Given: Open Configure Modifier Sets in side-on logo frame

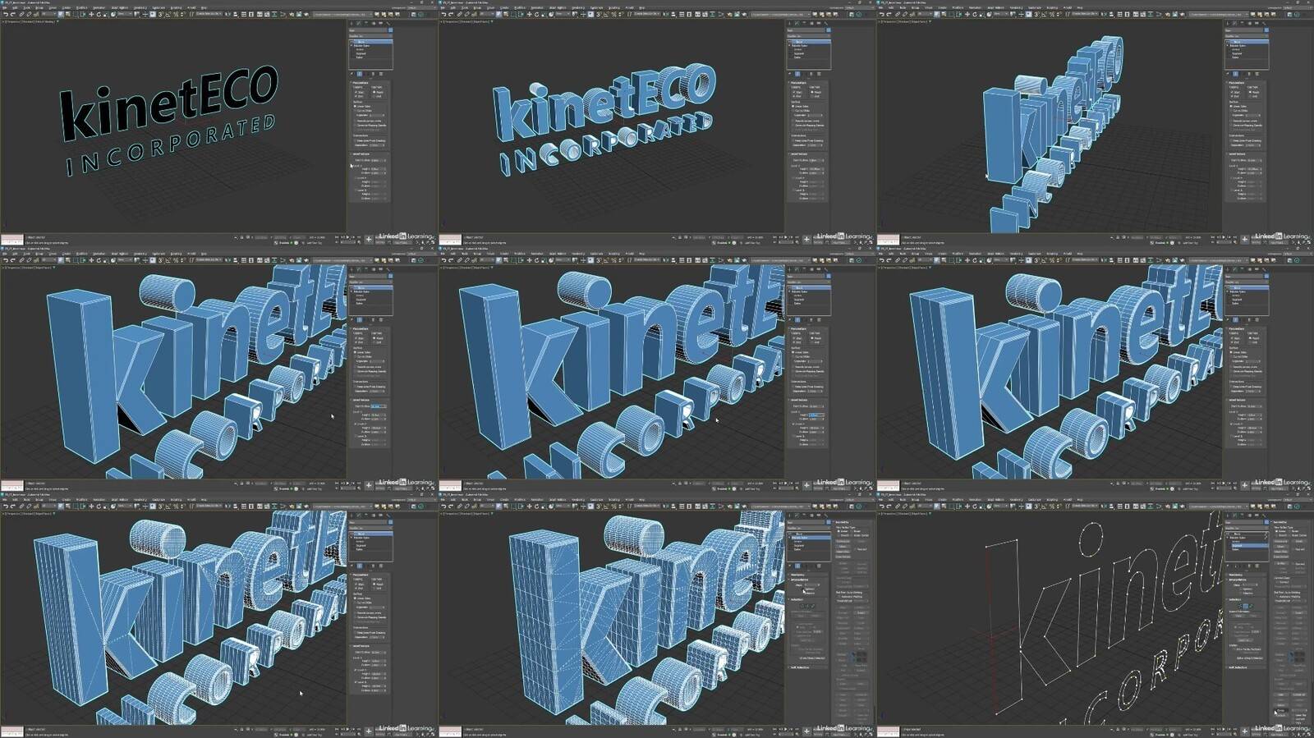Looking at the screenshot, I should pyautogui.click(x=1257, y=74).
